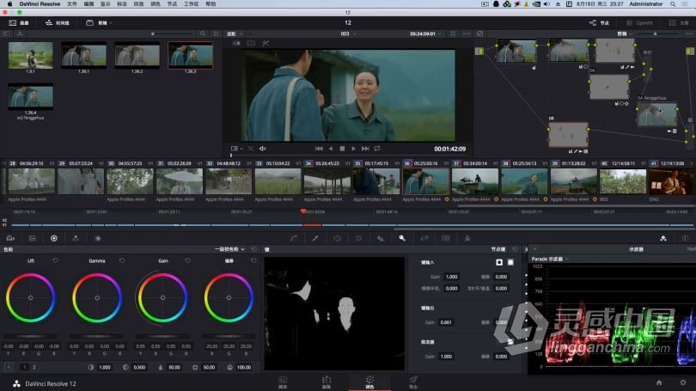Image resolution: width=696 pixels, height=391 pixels.
Task: Play the viewer forward
Action: pyautogui.click(x=353, y=149)
